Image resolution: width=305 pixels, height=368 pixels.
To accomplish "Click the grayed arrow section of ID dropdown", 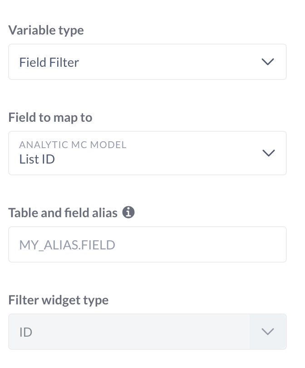I will click(268, 332).
